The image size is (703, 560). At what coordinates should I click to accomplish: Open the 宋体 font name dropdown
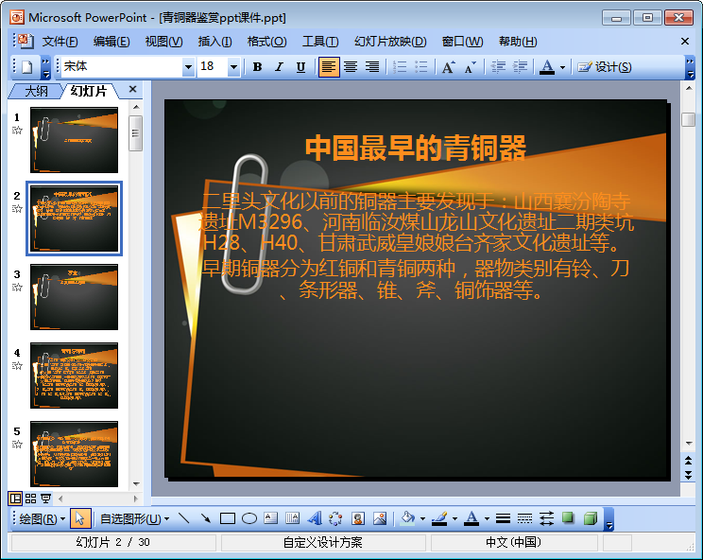pyautogui.click(x=189, y=67)
